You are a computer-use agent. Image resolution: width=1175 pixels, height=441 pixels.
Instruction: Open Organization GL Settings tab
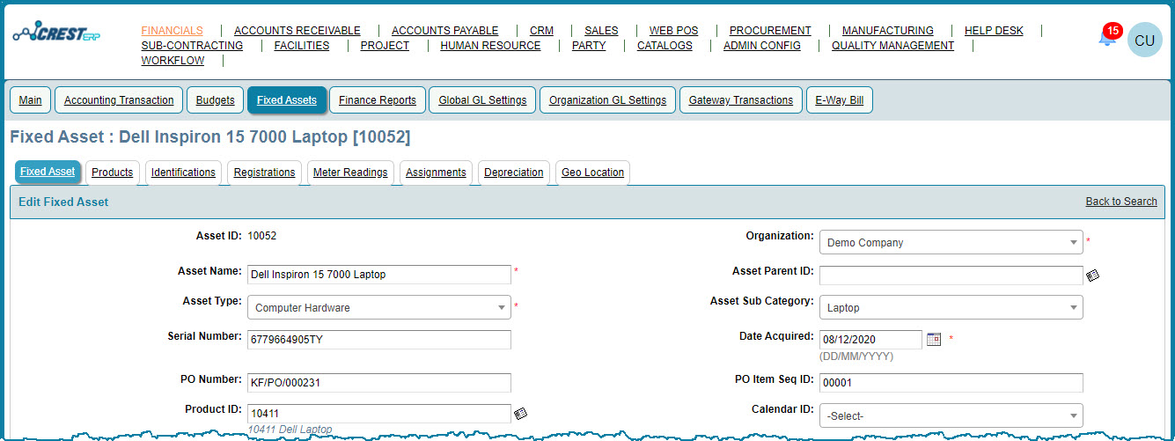coord(607,100)
